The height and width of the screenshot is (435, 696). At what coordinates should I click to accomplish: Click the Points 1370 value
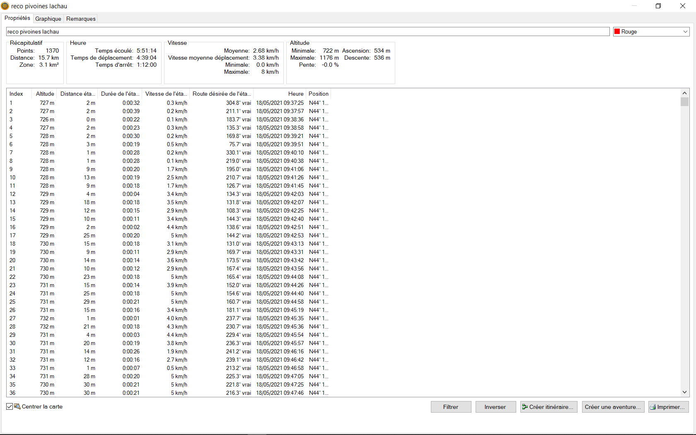pos(52,51)
